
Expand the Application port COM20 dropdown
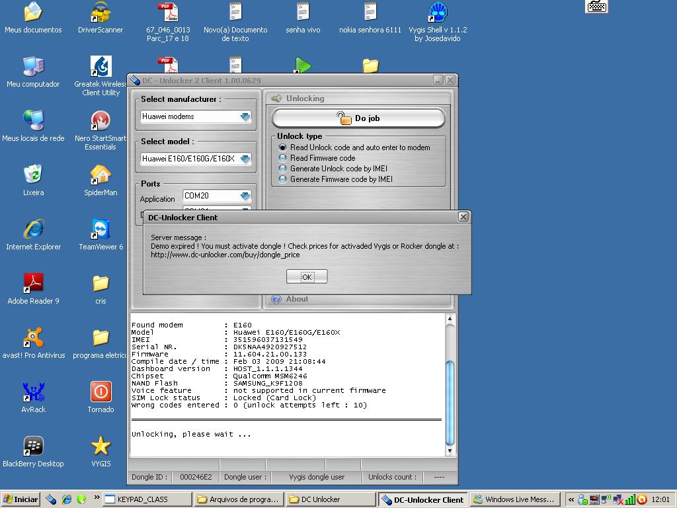245,196
